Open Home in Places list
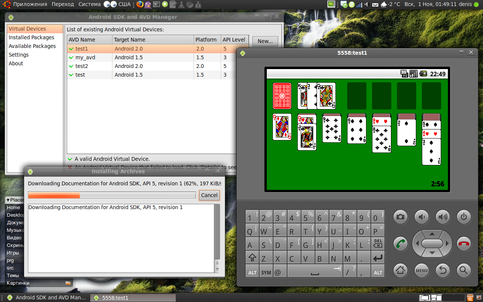 (x=14, y=208)
